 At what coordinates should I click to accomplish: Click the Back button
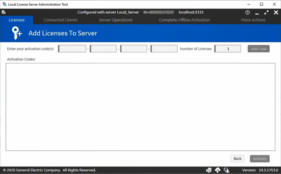click(238, 159)
